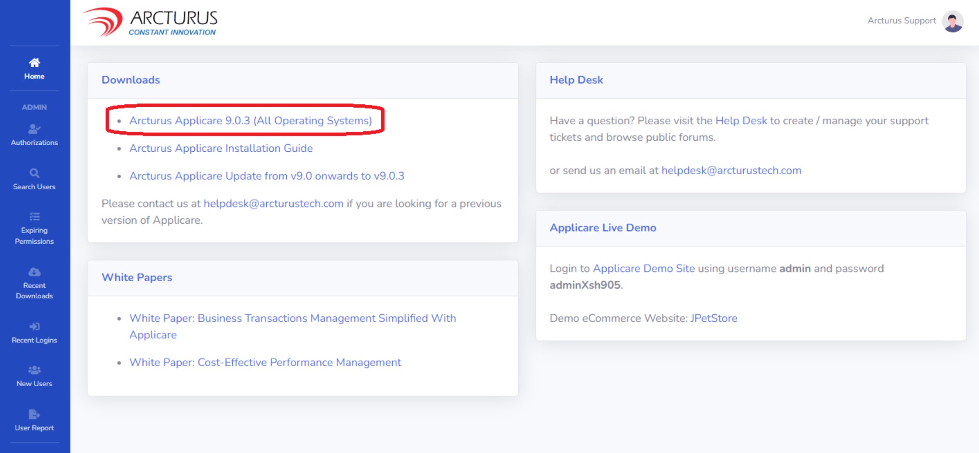
Task: Click the Applicare Live Demo heading
Action: point(603,228)
